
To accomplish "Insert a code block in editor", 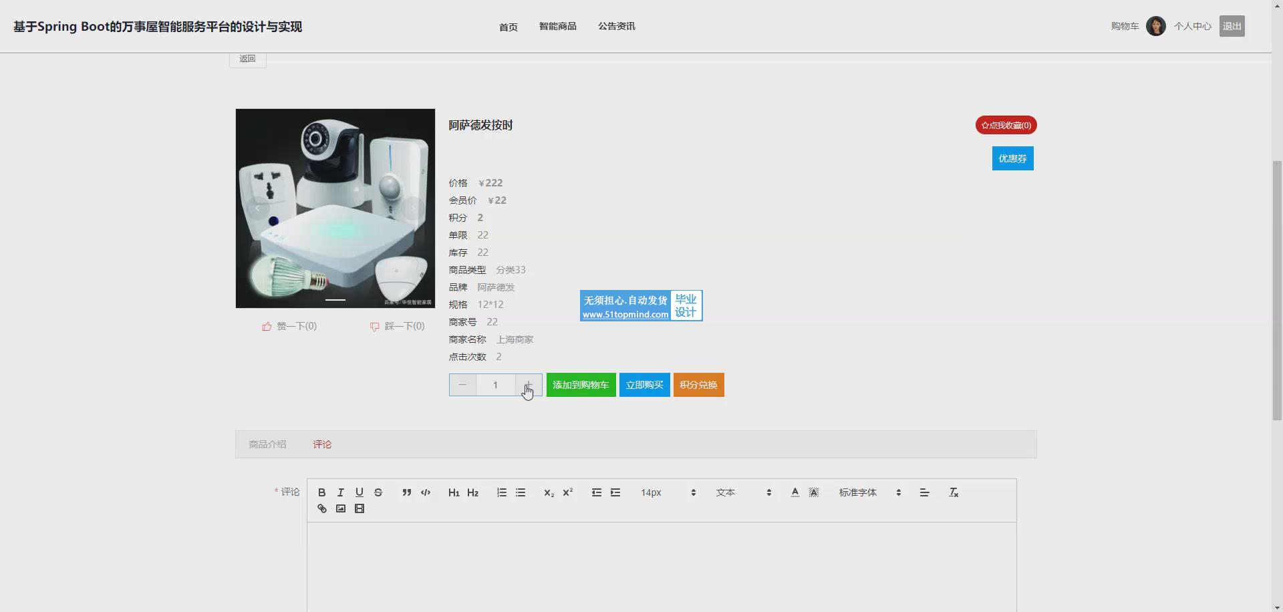I will (x=426, y=492).
